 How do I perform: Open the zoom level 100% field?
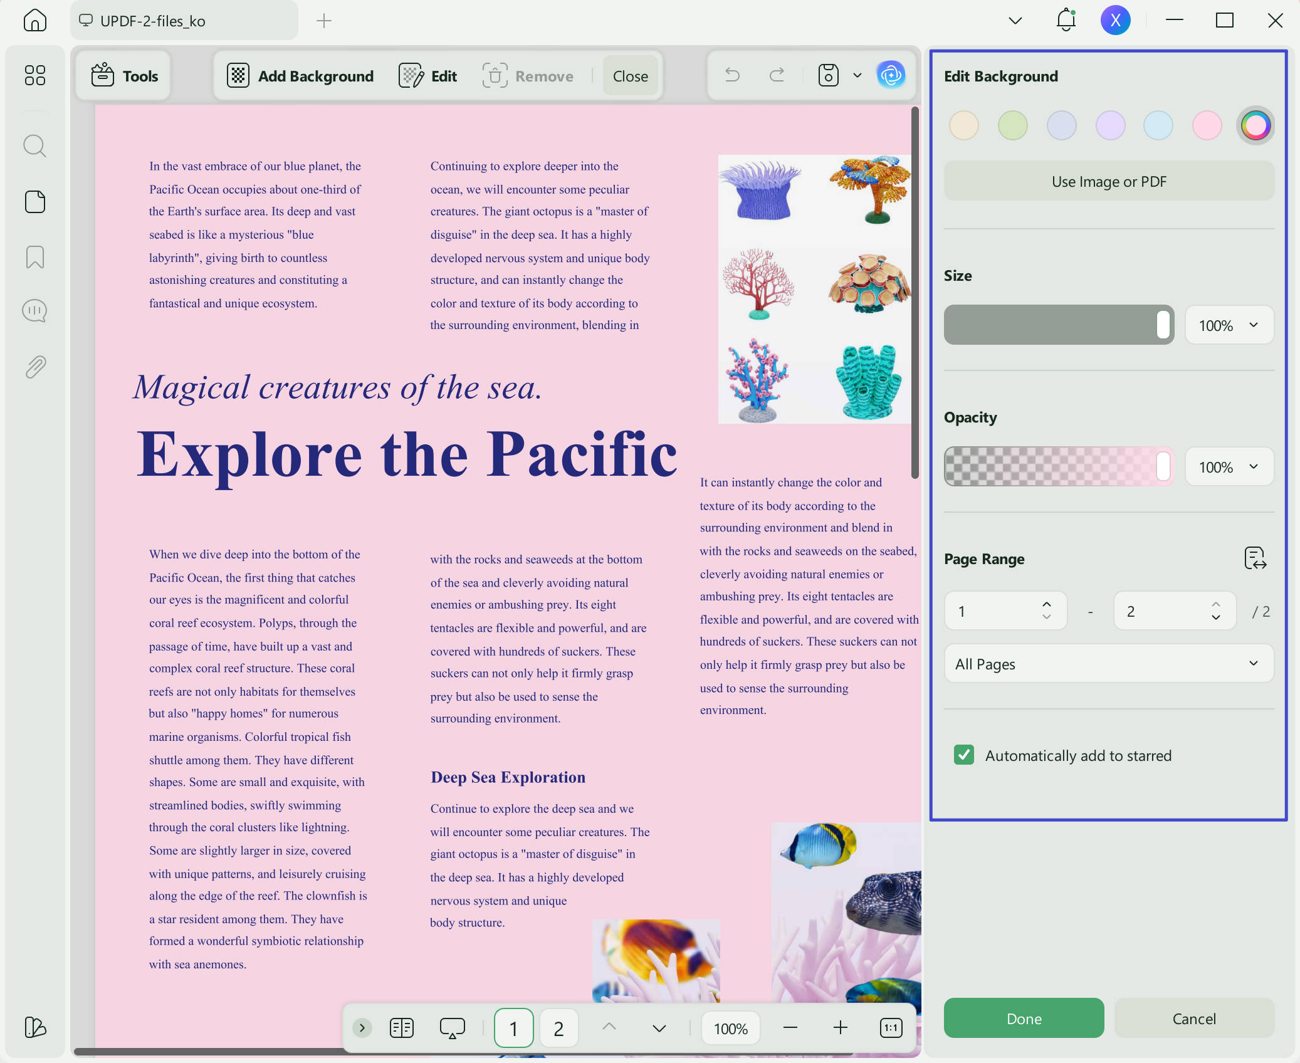click(731, 1028)
